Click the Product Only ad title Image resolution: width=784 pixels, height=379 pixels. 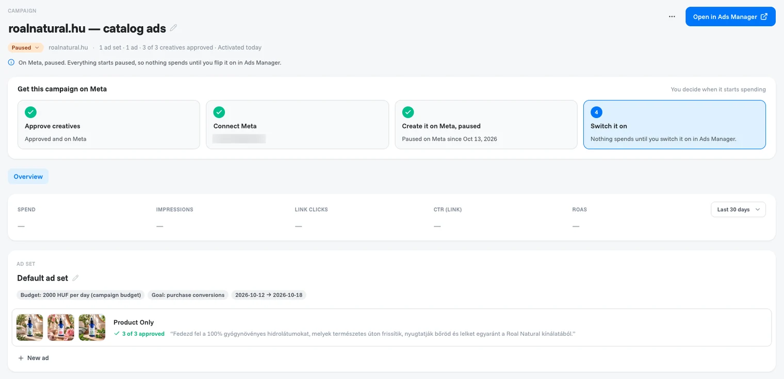[134, 322]
